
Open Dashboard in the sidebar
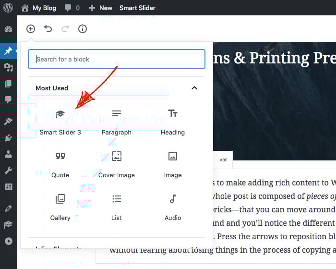[8, 29]
